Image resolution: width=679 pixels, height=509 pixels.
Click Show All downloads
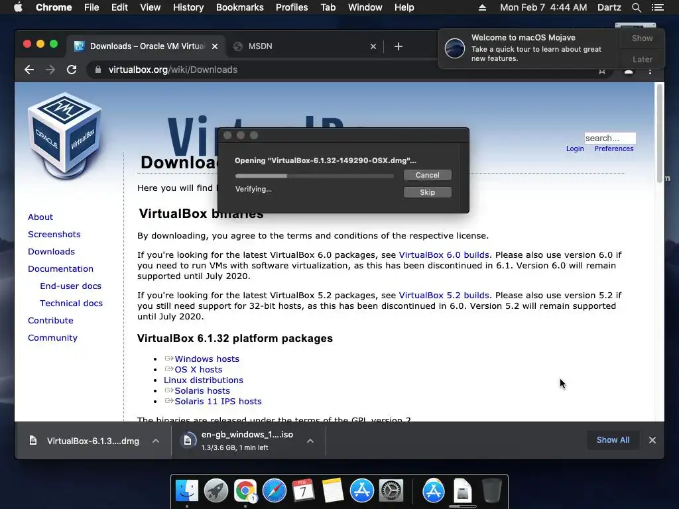pos(613,440)
